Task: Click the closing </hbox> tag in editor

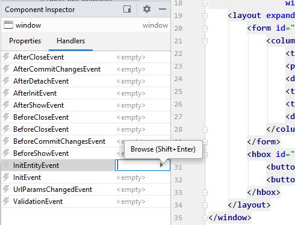Action: coord(264,193)
